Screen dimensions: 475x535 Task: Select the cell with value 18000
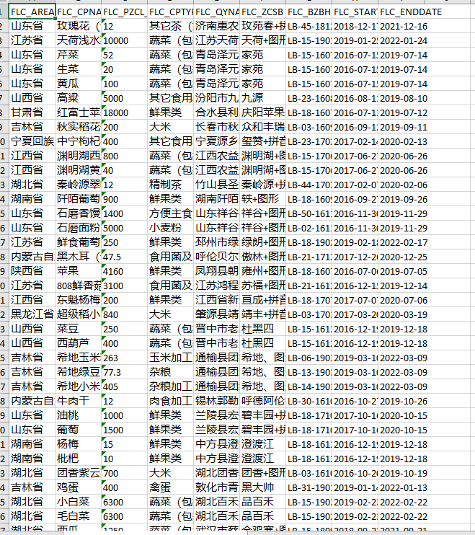pos(125,112)
